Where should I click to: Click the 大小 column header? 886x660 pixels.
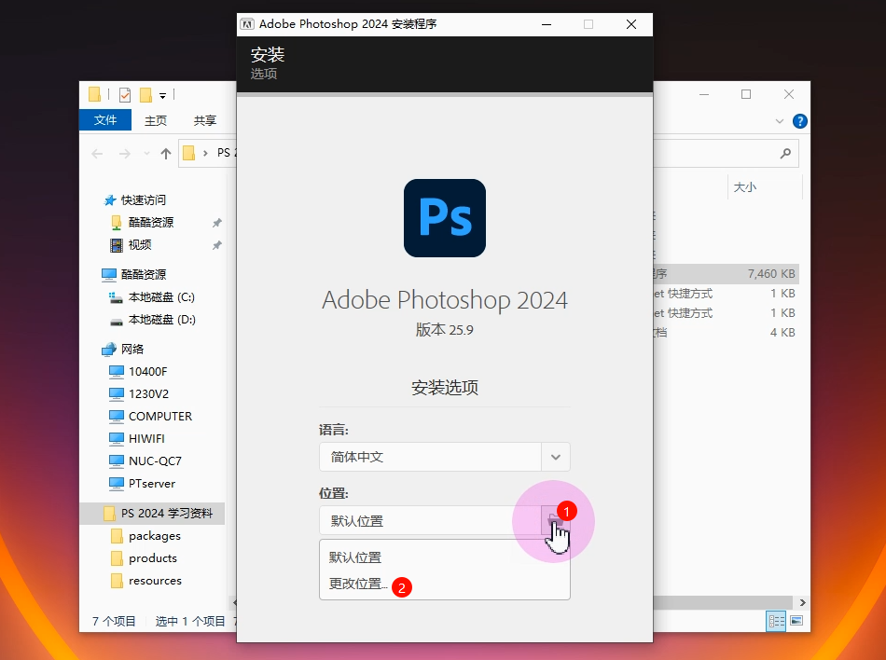744,187
